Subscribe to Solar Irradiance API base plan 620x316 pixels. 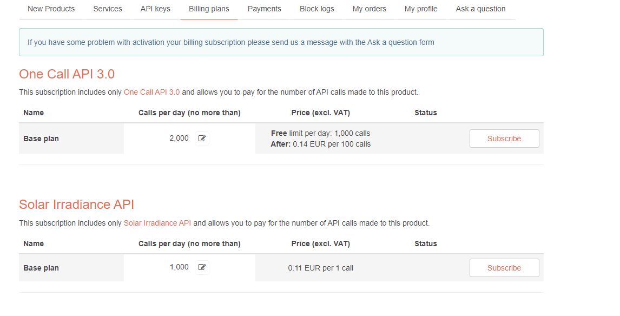coord(504,268)
